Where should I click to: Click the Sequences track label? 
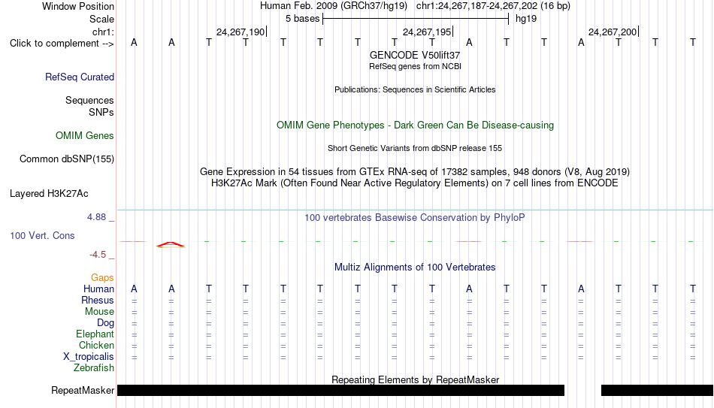pyautogui.click(x=89, y=100)
